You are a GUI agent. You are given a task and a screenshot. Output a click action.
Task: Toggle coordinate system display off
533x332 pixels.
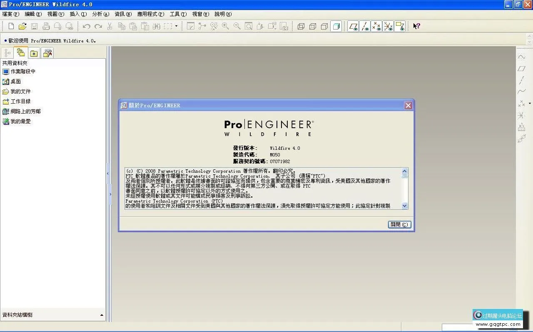[389, 26]
